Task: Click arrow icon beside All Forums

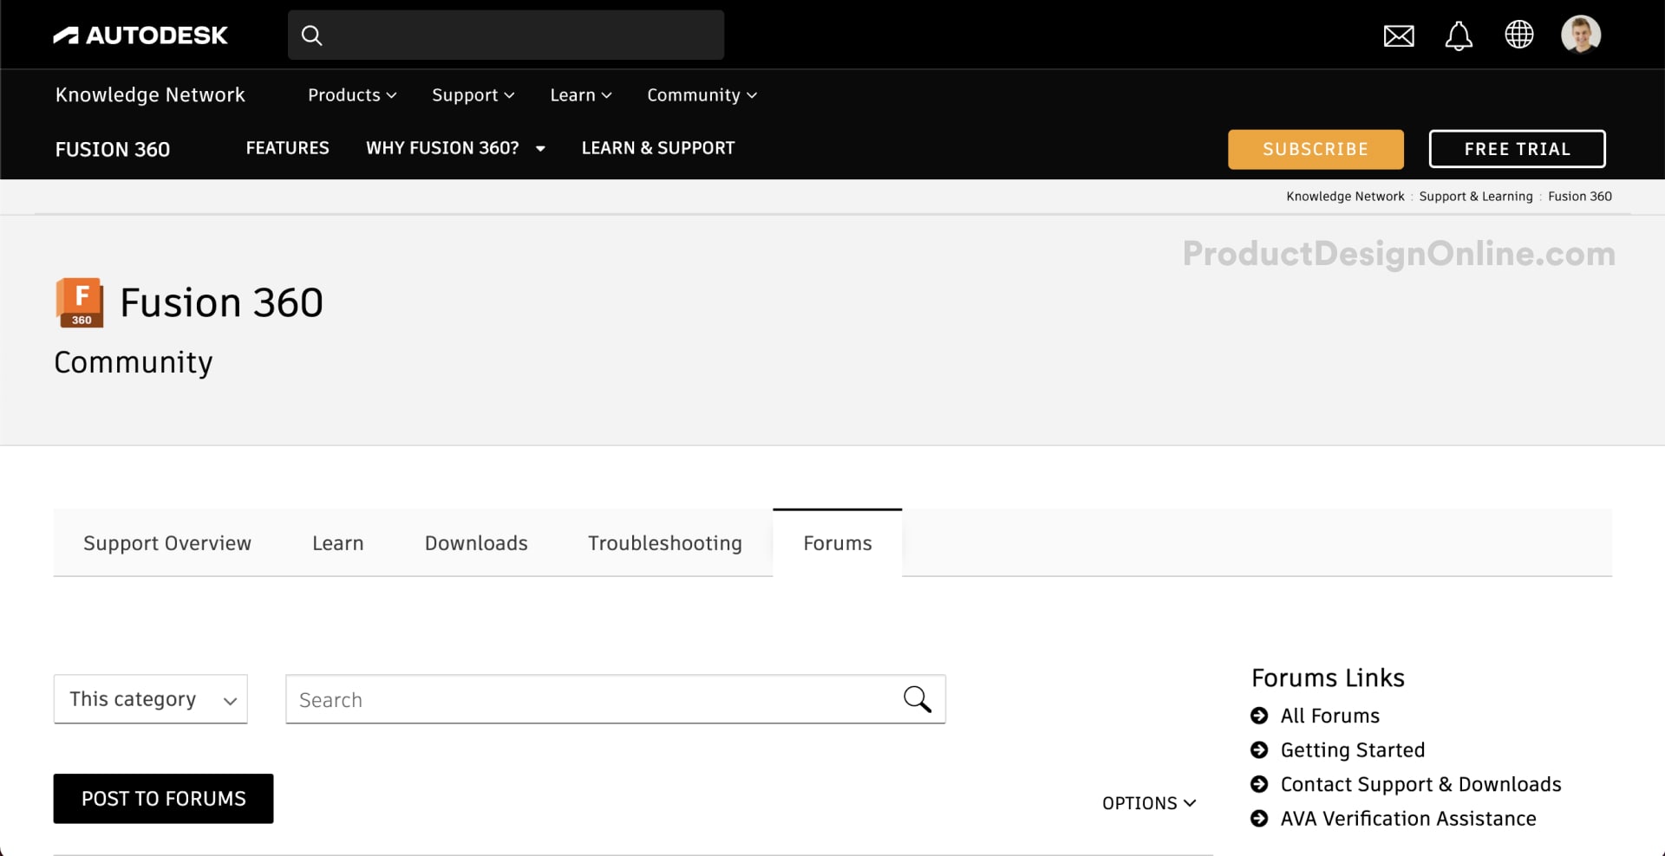Action: coord(1259,716)
